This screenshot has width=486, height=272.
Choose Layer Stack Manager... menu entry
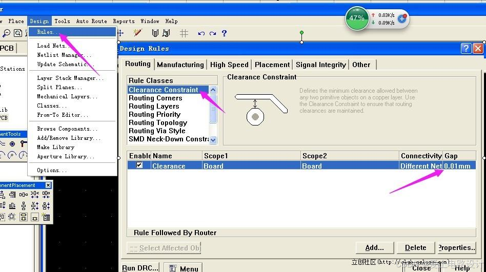point(72,78)
